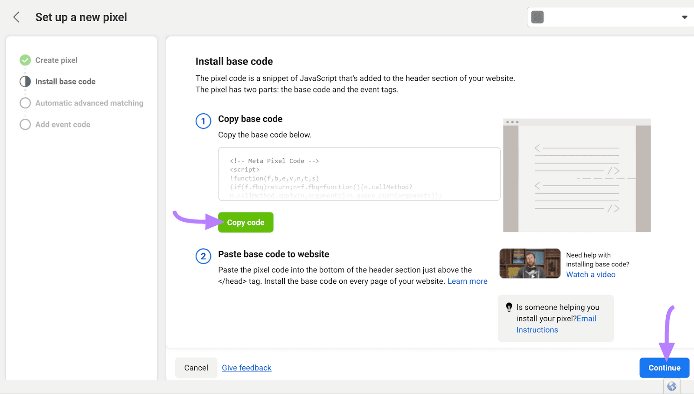This screenshot has width=694, height=394.
Task: Click the gray avatar square in the account selector
Action: point(537,16)
